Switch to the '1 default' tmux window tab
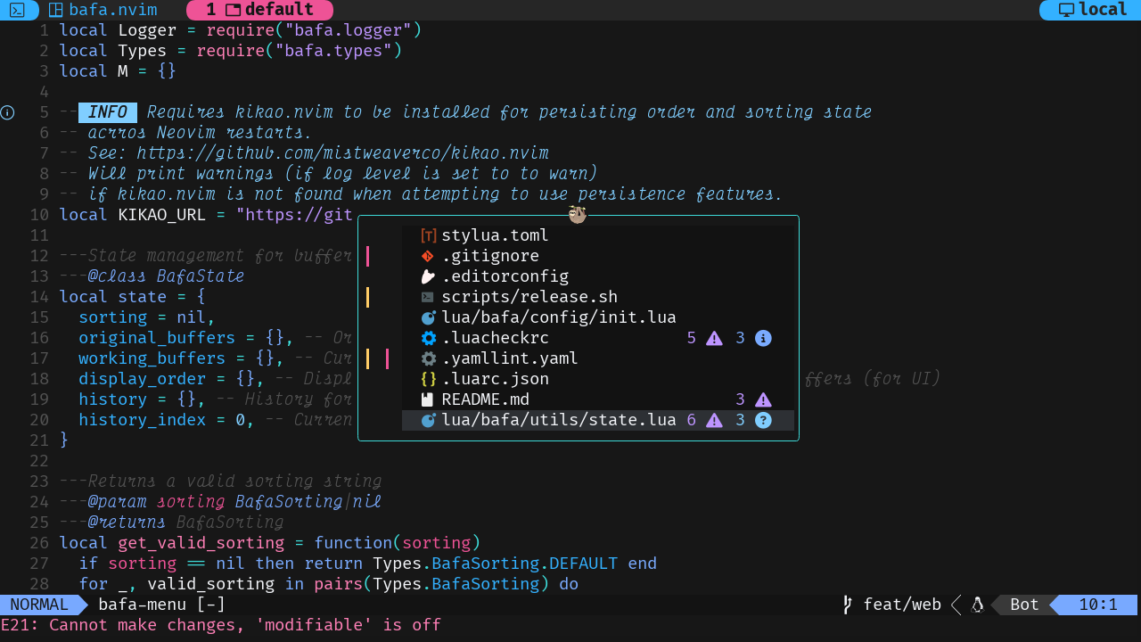This screenshot has width=1141, height=642. tap(259, 10)
